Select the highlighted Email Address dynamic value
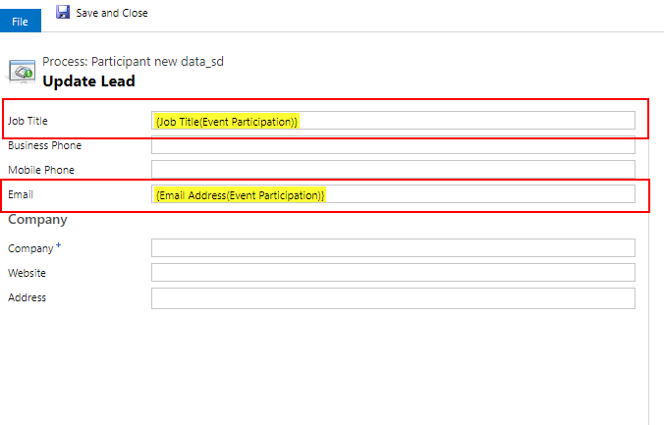The image size is (664, 425). click(240, 195)
